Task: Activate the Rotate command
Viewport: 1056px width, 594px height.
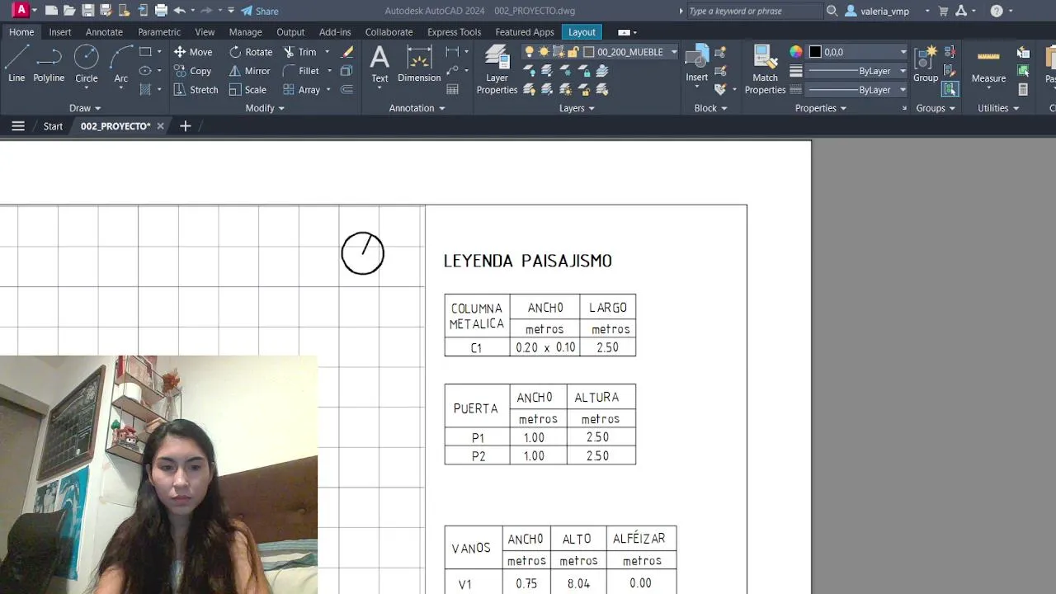Action: pos(251,51)
